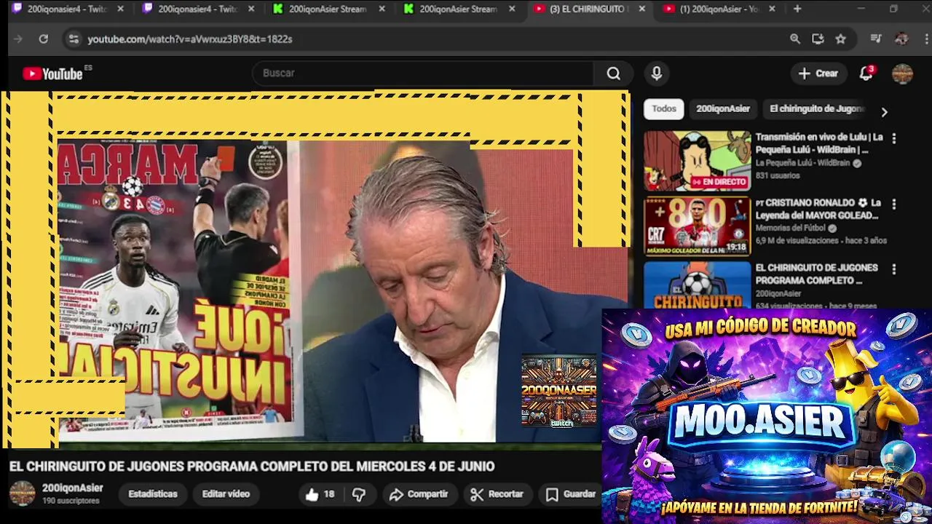Viewport: 932px width, 524px height.
Task: Switch to the (1) 200iqonAsier YouTube tab
Action: [x=718, y=9]
